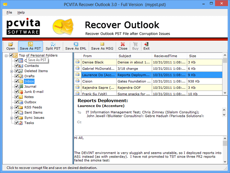Select the Frank Su (Volt) email row
The image size is (230, 173).
(148, 93)
